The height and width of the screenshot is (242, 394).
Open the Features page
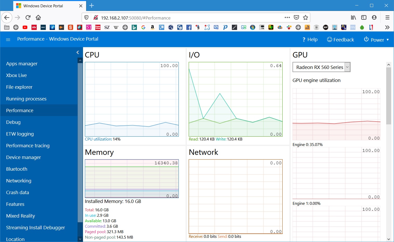coord(15,204)
